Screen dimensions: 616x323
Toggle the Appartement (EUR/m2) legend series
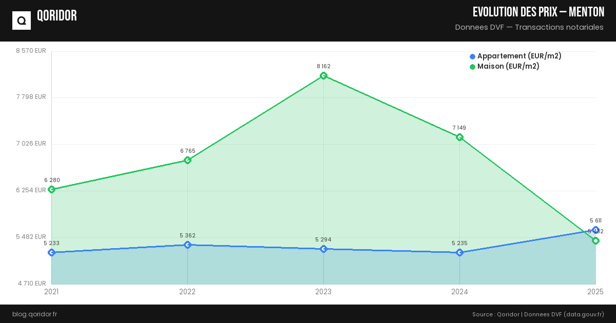tap(519, 56)
